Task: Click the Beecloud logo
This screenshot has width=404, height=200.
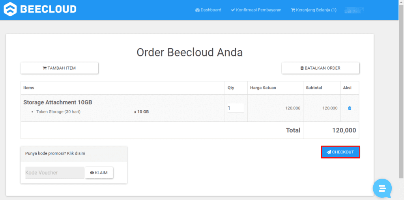Action: click(x=40, y=9)
